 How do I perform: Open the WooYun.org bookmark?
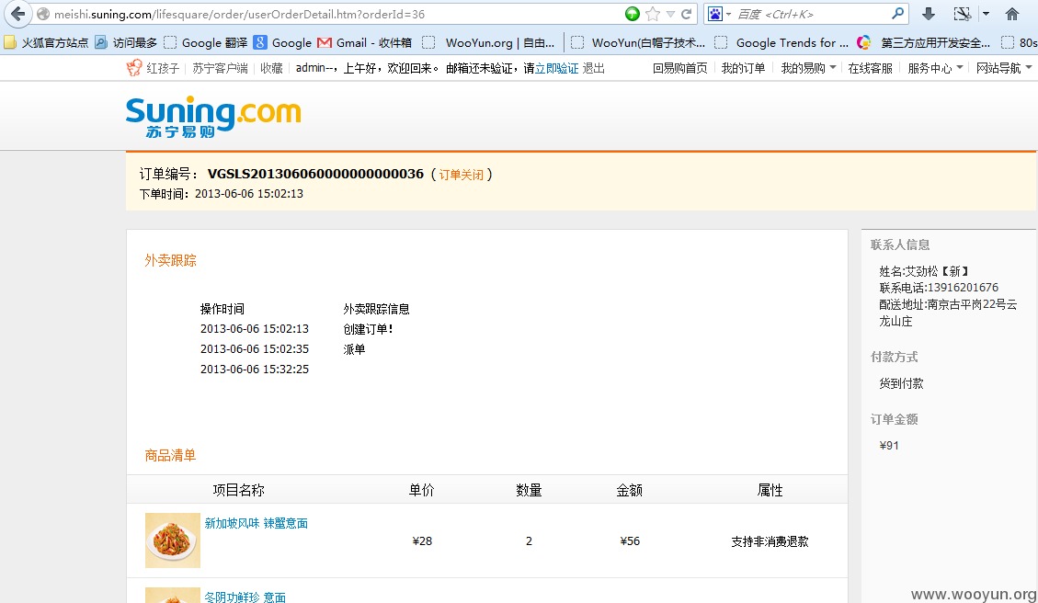tap(489, 42)
